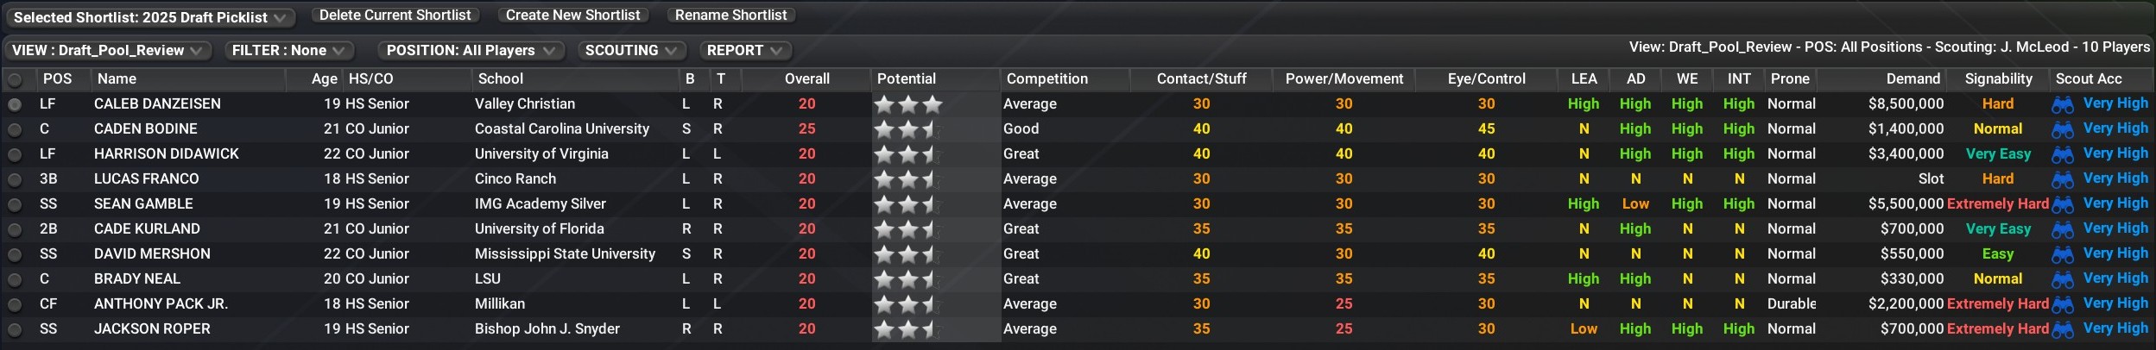Image resolution: width=2156 pixels, height=350 pixels.
Task: Open the POSITION All Players dropdown
Action: [x=471, y=51]
